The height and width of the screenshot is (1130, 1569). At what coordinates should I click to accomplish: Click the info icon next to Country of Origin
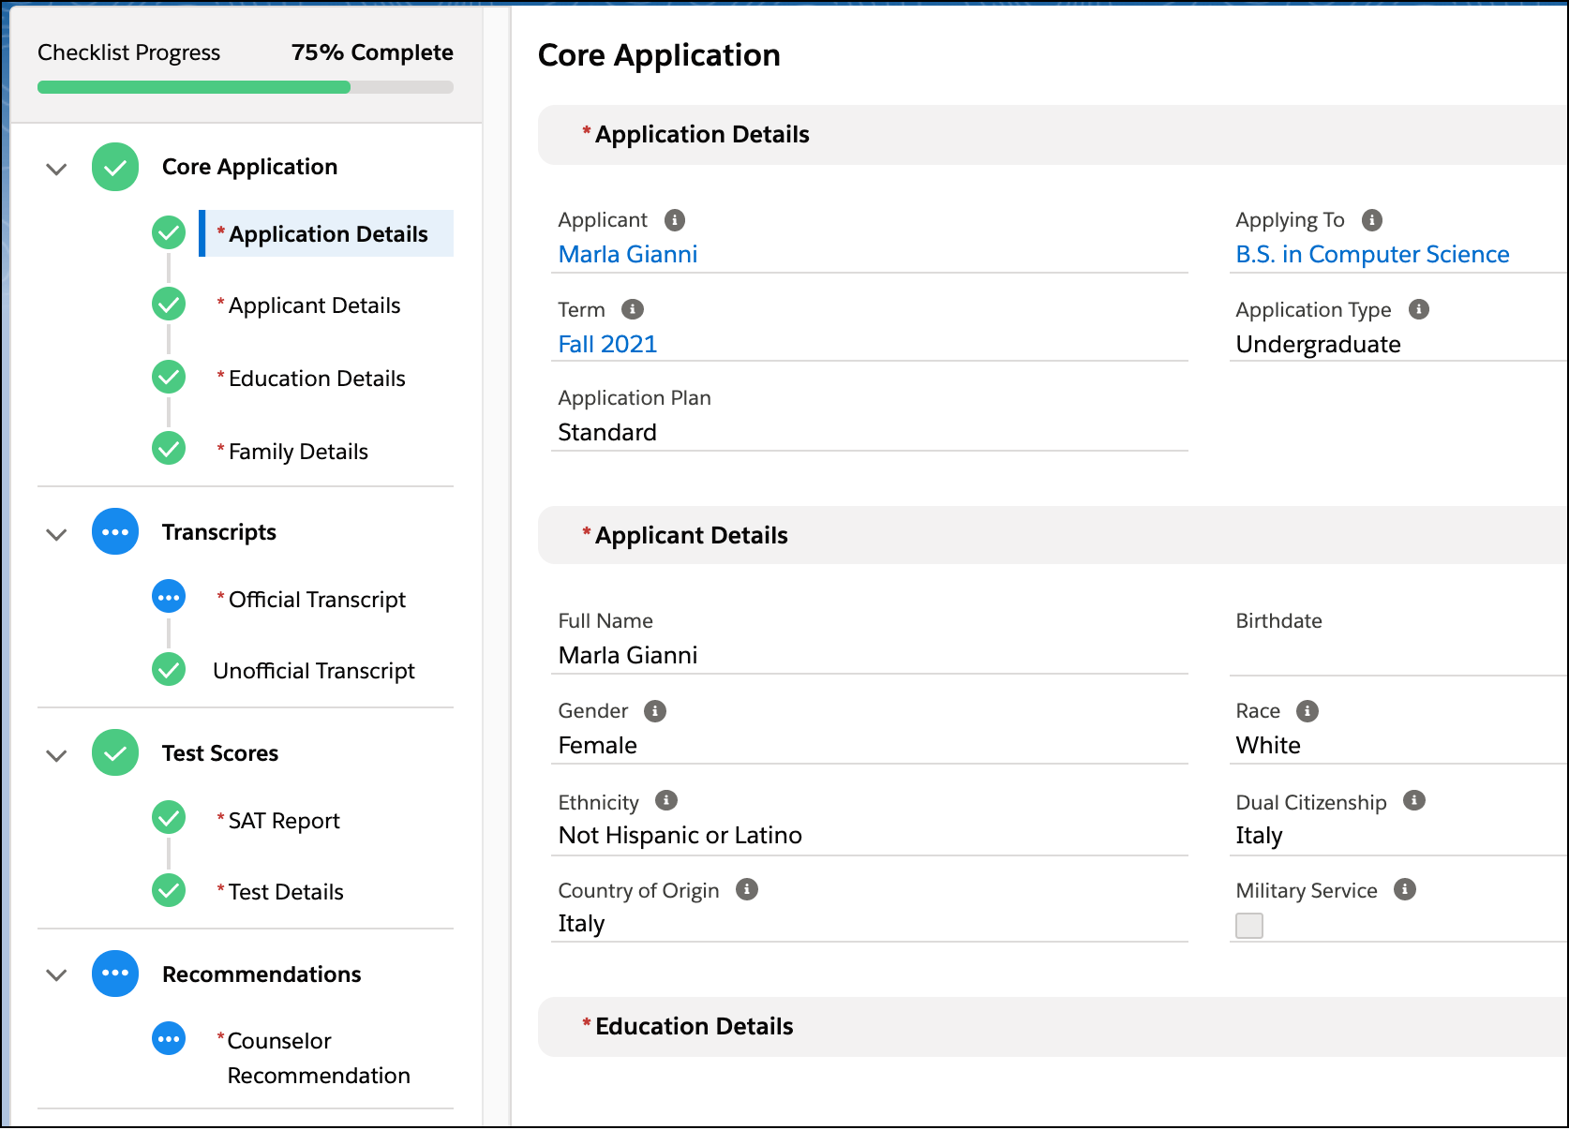pyautogui.click(x=747, y=890)
